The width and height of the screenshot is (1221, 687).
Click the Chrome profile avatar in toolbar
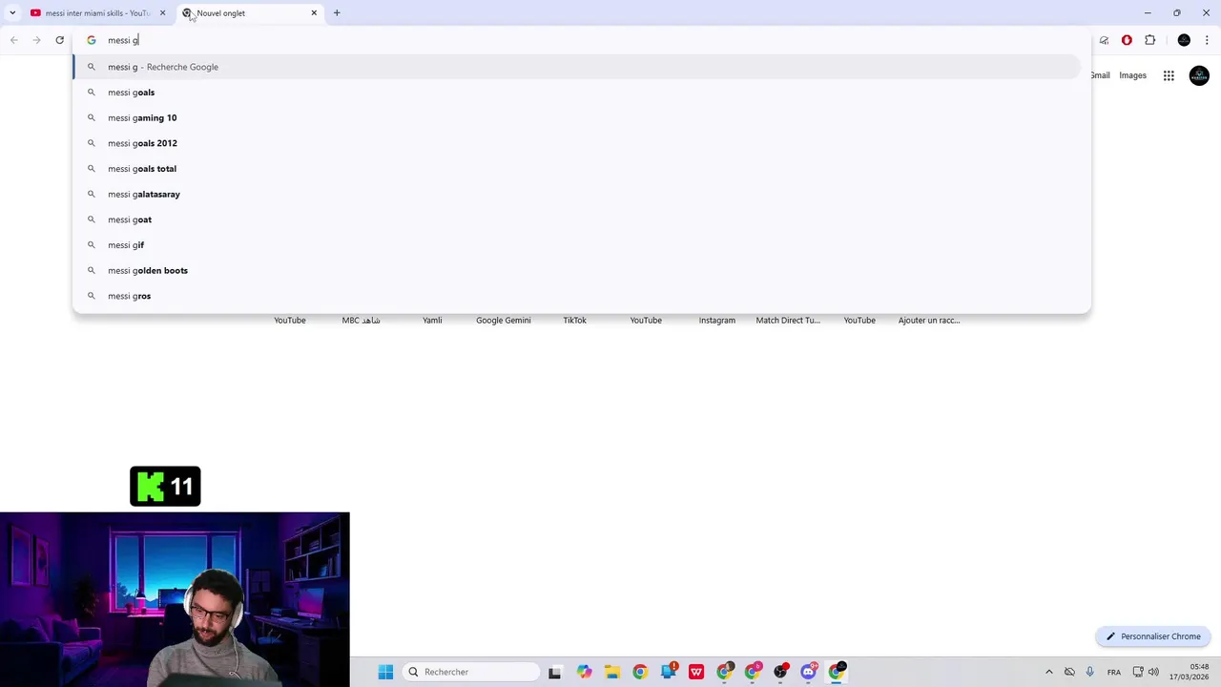(1184, 40)
